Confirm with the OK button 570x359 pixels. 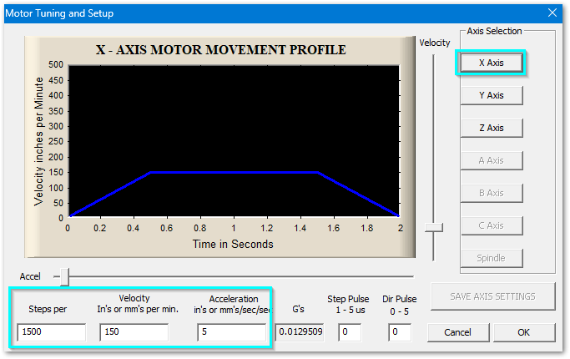point(523,332)
